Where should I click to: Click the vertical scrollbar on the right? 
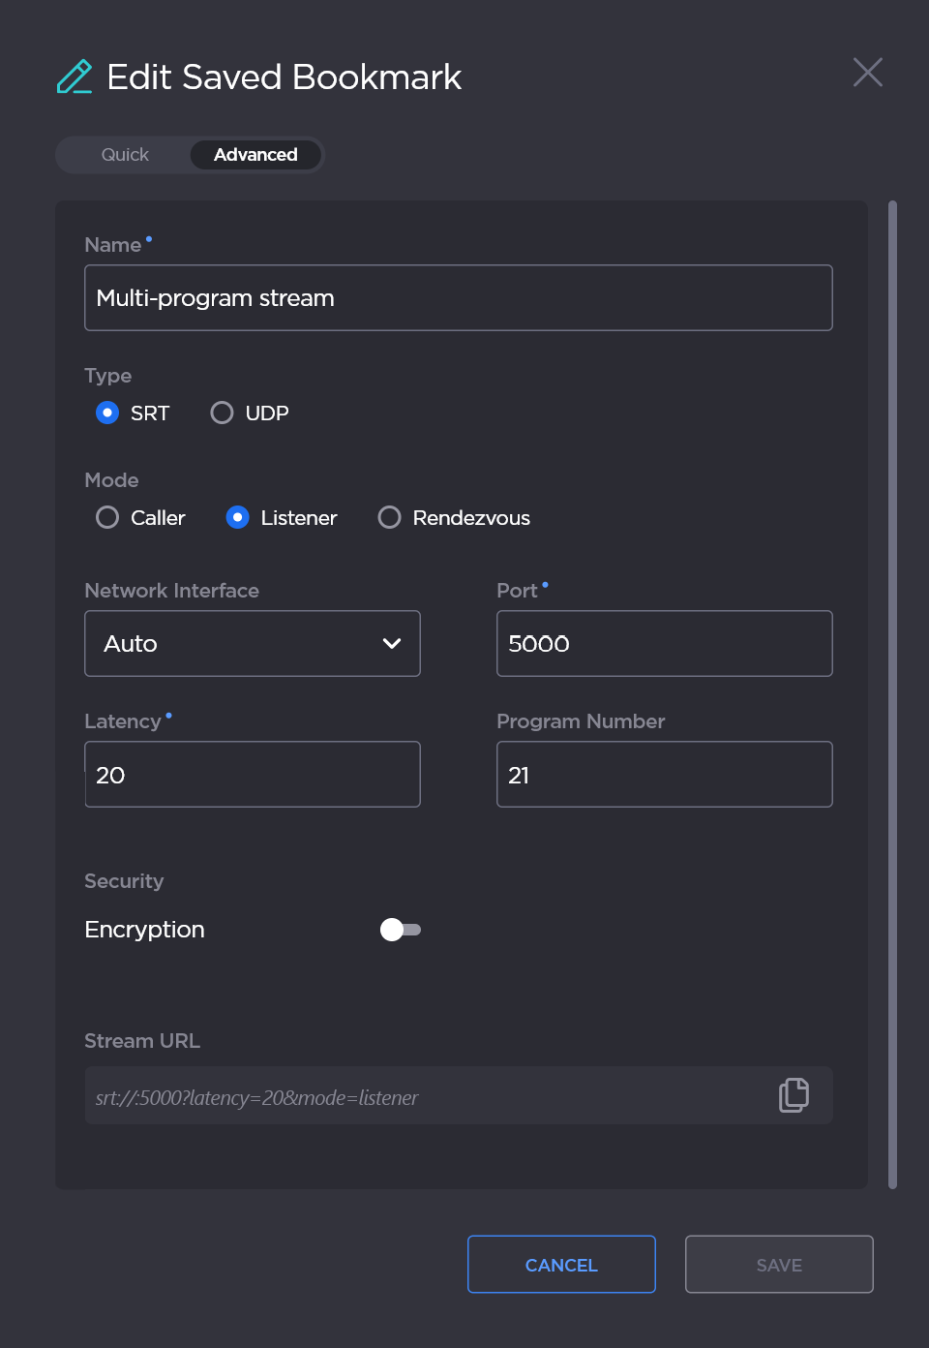pos(892,693)
